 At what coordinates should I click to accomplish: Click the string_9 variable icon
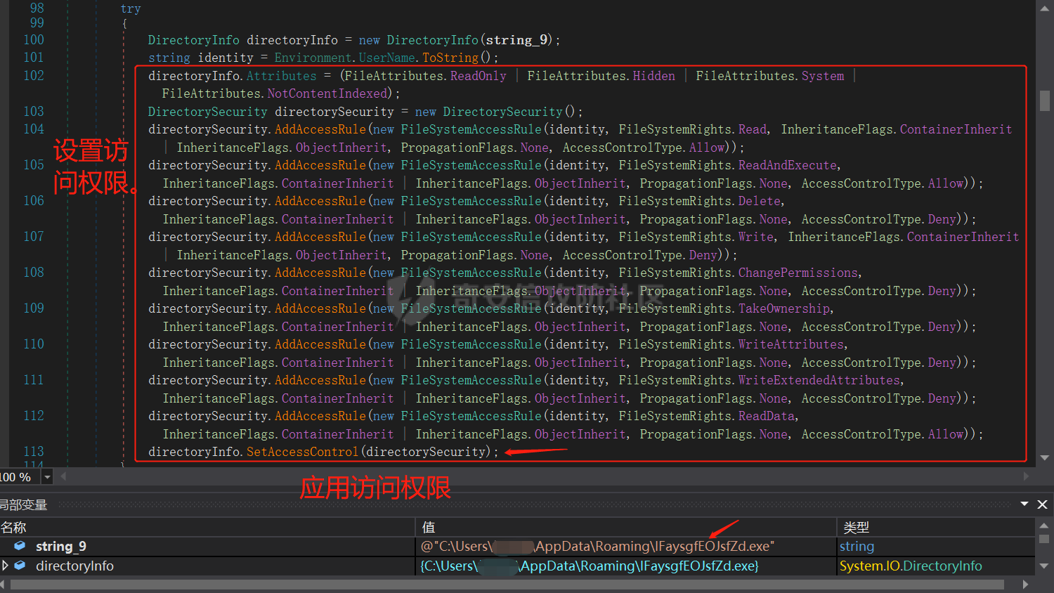click(20, 546)
